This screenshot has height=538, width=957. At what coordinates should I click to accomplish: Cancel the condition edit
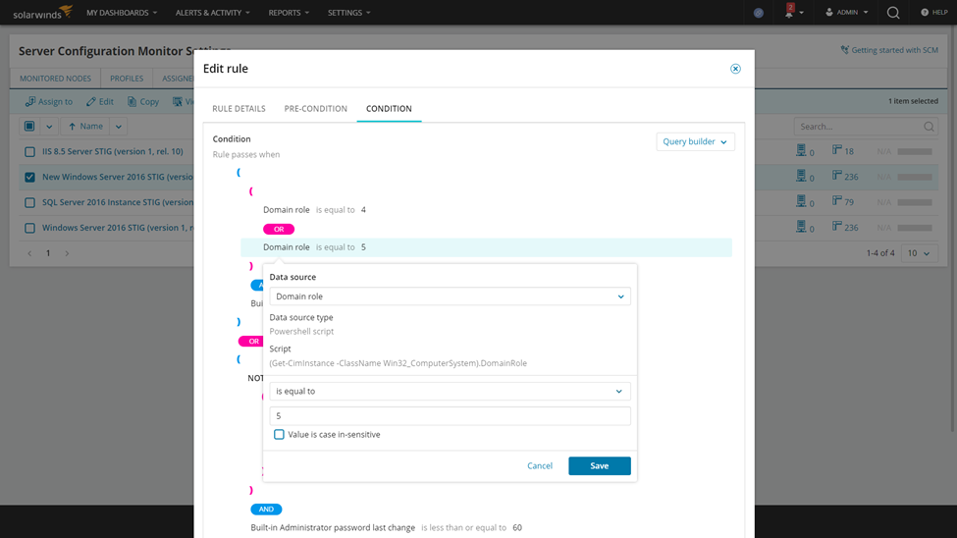[x=540, y=466]
